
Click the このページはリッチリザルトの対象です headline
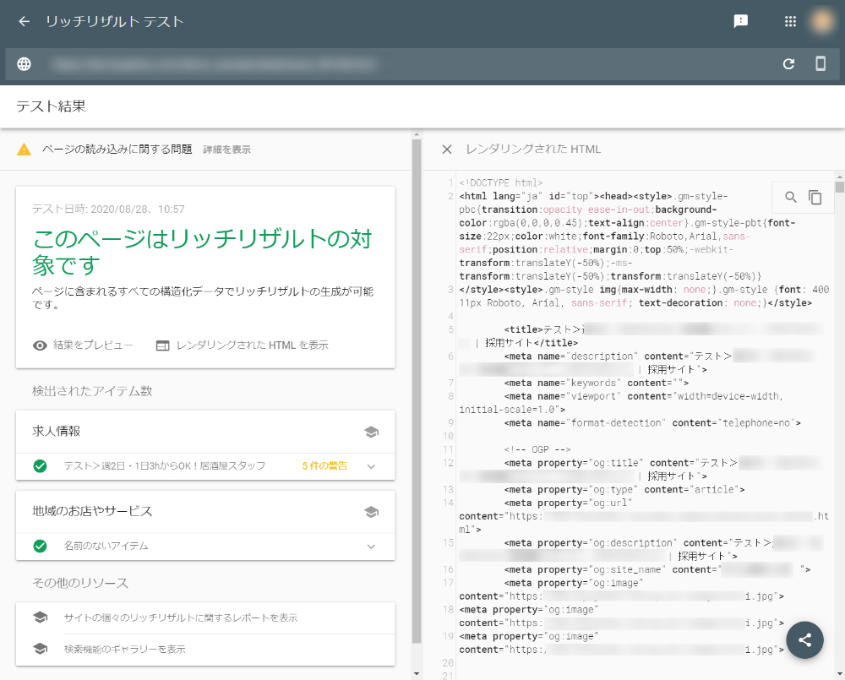(x=202, y=253)
